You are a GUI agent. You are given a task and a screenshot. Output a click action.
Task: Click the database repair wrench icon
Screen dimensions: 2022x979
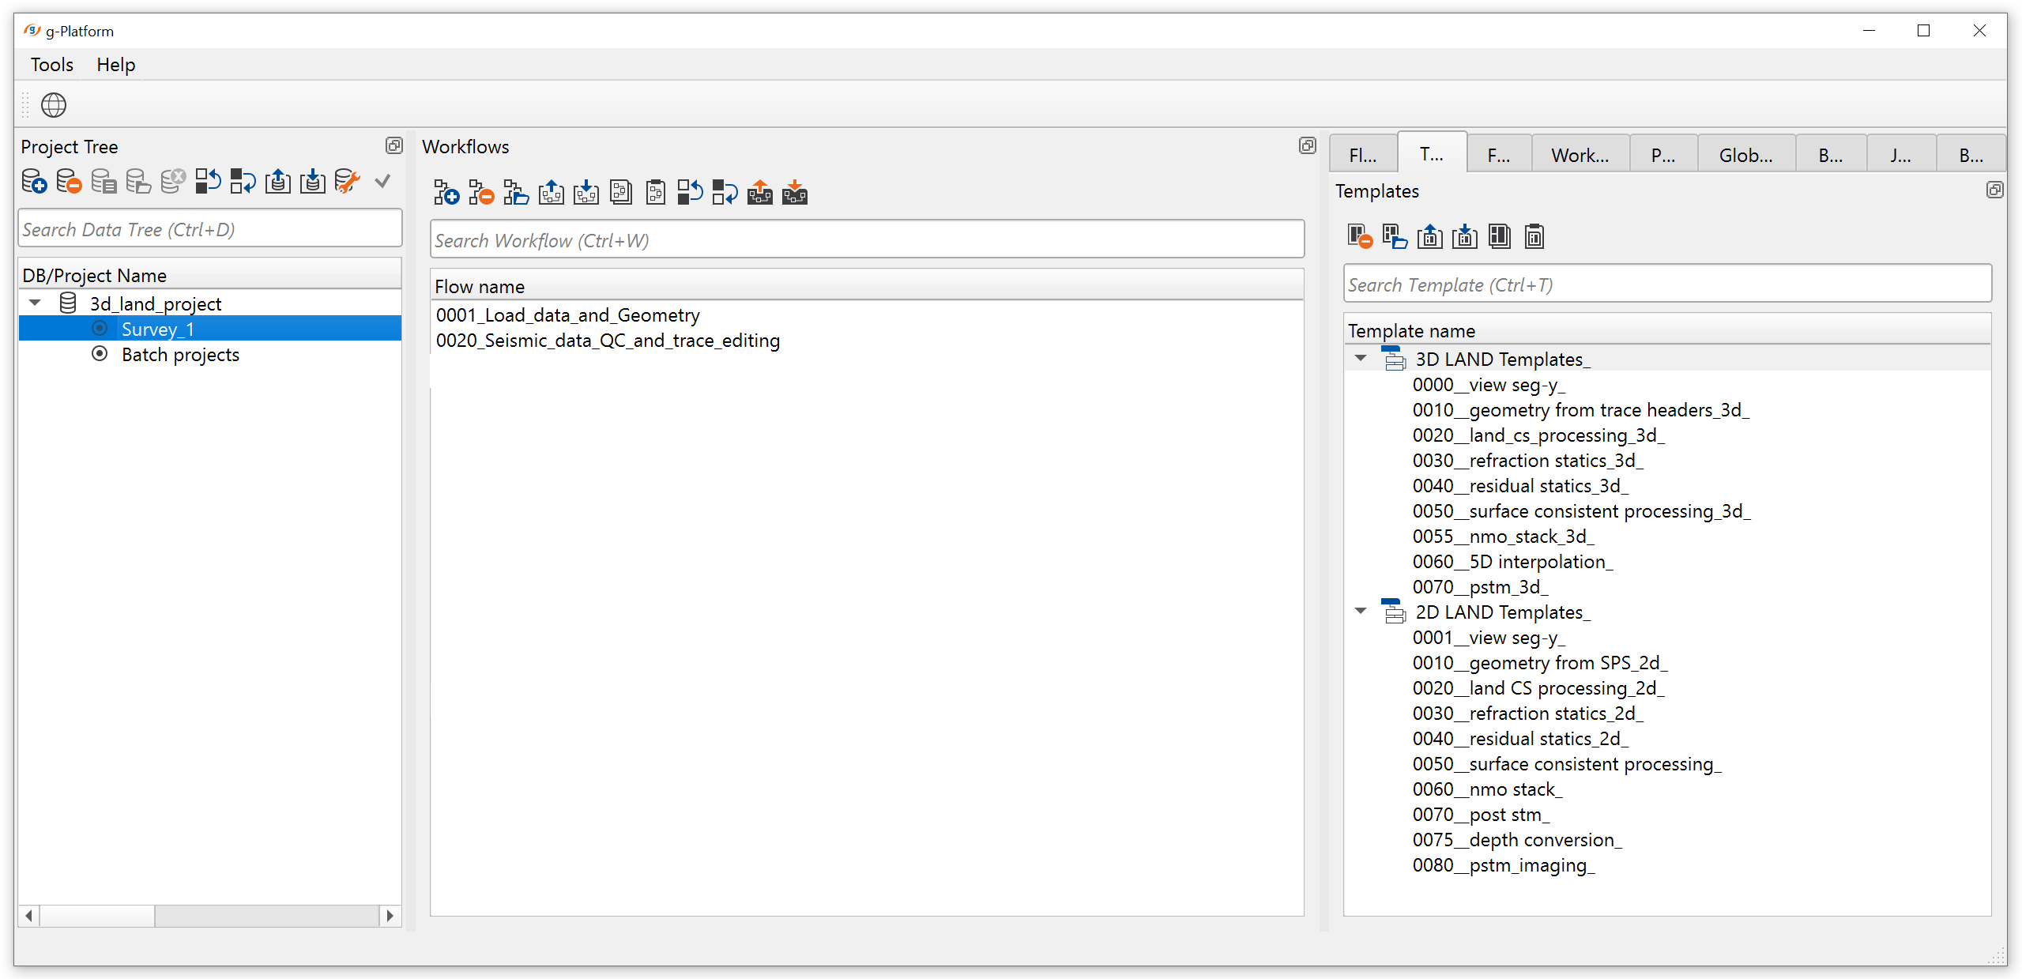coord(347,182)
